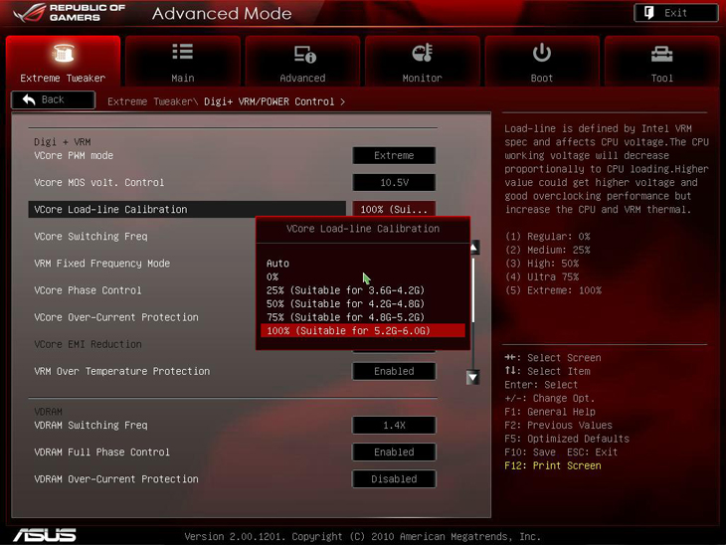Open the Advanced tab chip icon

[x=302, y=54]
